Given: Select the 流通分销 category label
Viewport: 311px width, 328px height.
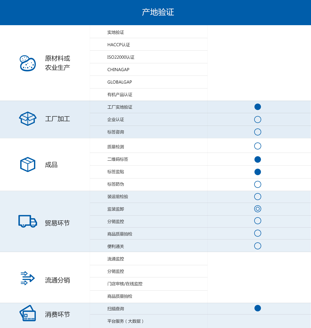Looking at the screenshot, I should coord(58,280).
